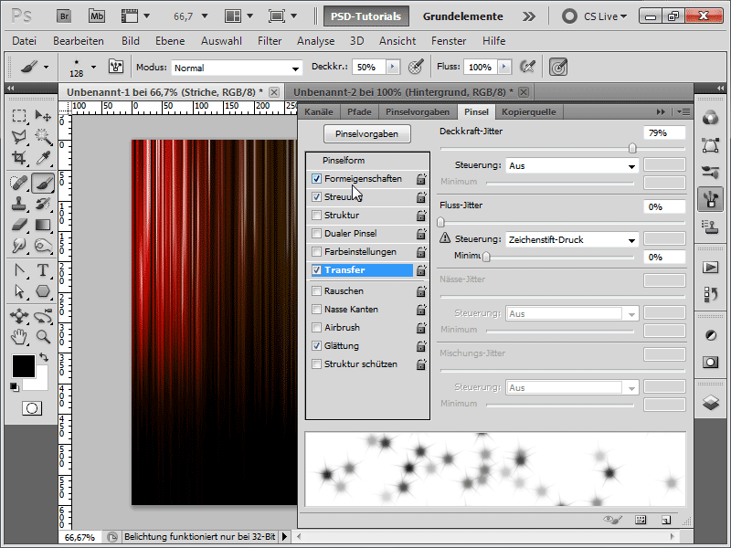This screenshot has height=548, width=731.
Task: Enable Struktur checkbox
Action: point(316,216)
